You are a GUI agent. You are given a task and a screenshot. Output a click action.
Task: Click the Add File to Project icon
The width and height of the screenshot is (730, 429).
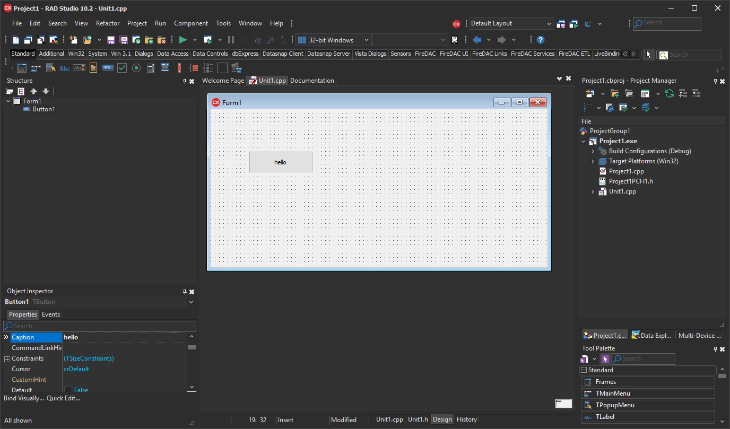[149, 40]
